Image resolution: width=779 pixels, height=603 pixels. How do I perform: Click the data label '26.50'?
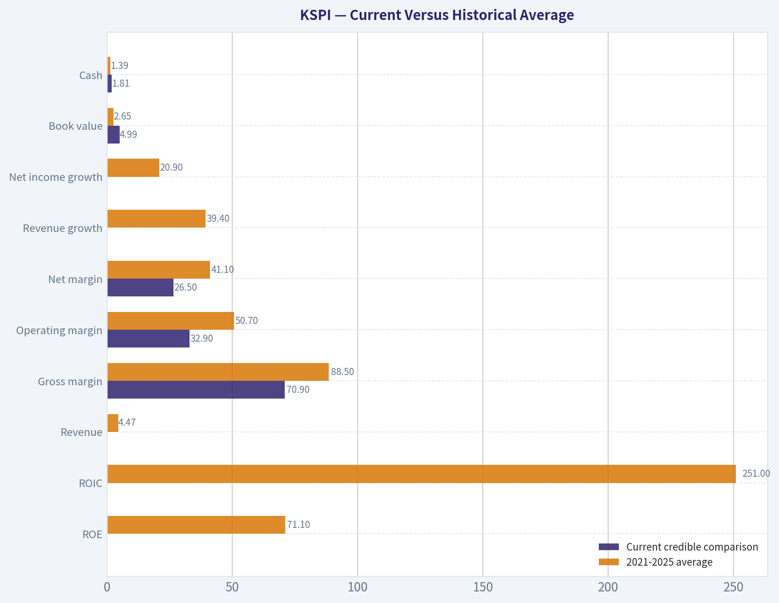pos(186,288)
